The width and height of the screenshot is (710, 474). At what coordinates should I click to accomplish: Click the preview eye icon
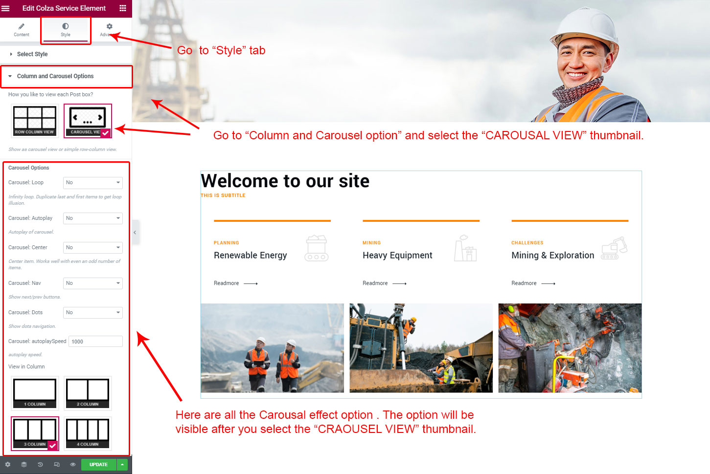(73, 465)
